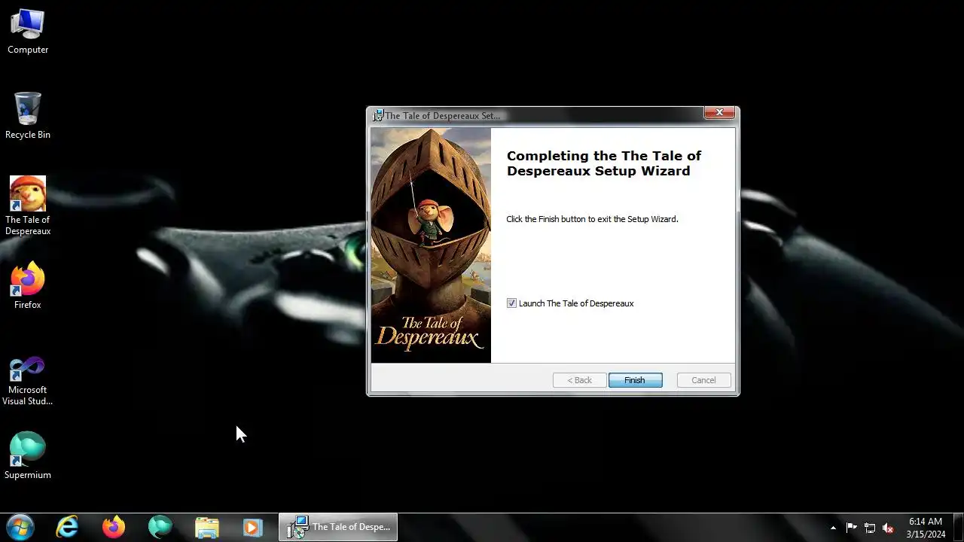Open Windows Media Player from taskbar

click(252, 527)
